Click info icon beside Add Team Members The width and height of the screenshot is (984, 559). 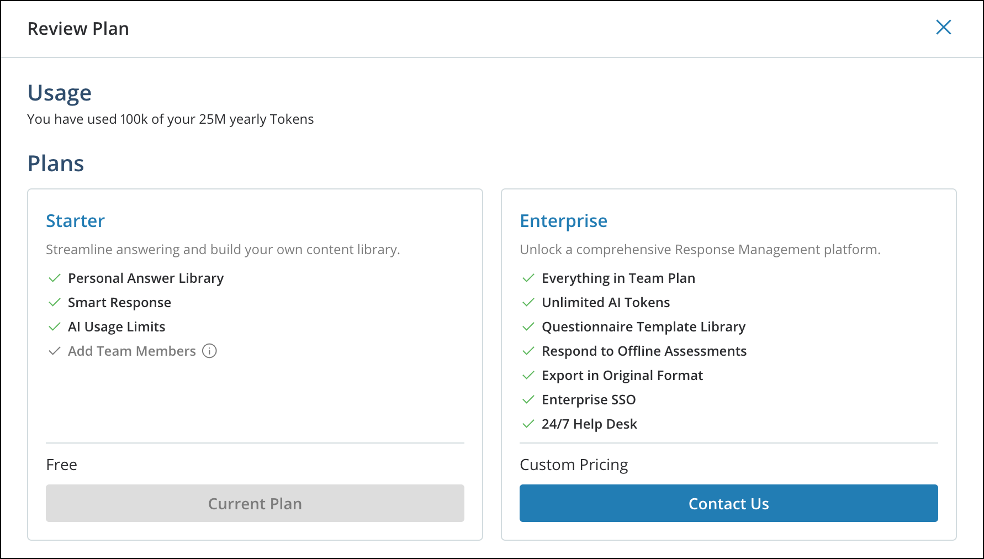[209, 351]
